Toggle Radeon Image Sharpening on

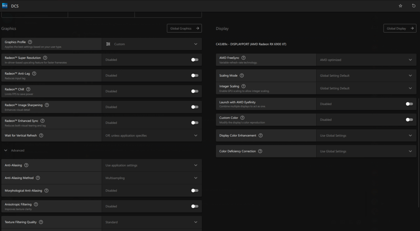pos(194,107)
